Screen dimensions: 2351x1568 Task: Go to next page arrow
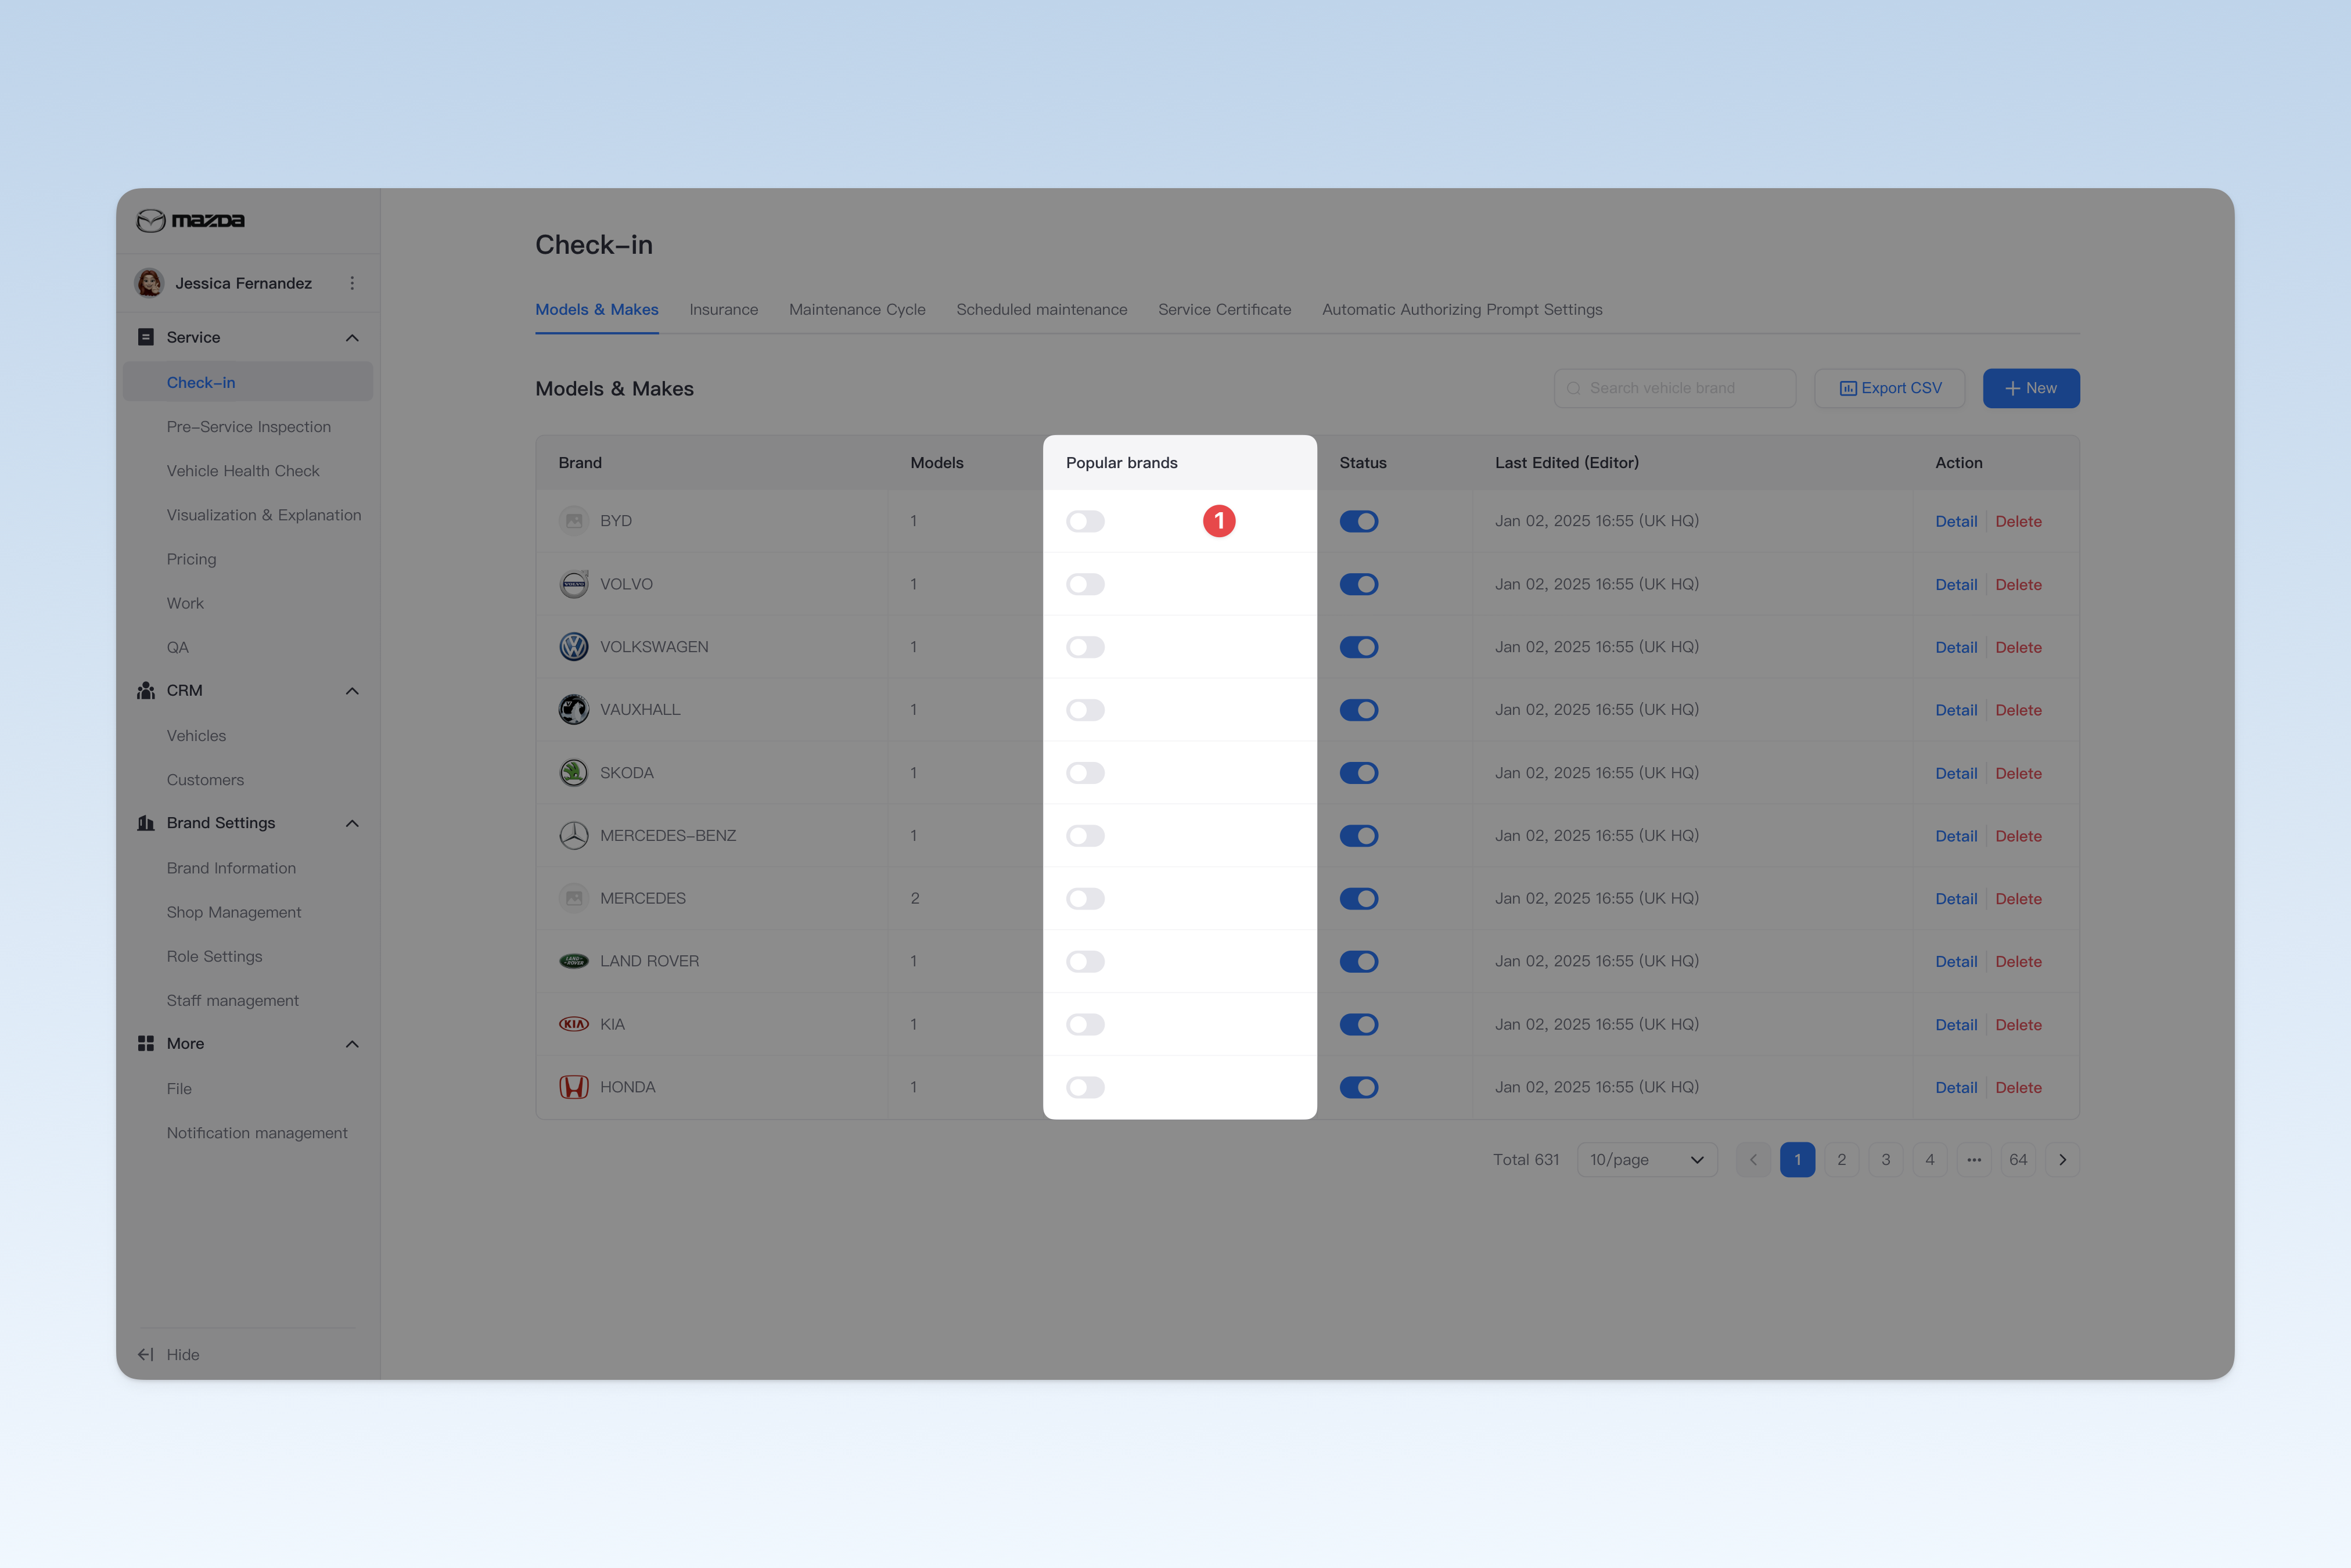[2062, 1160]
